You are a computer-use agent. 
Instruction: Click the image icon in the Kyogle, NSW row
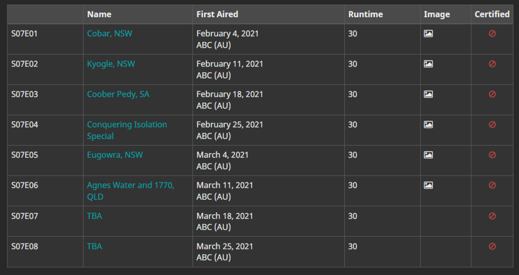[x=428, y=64]
